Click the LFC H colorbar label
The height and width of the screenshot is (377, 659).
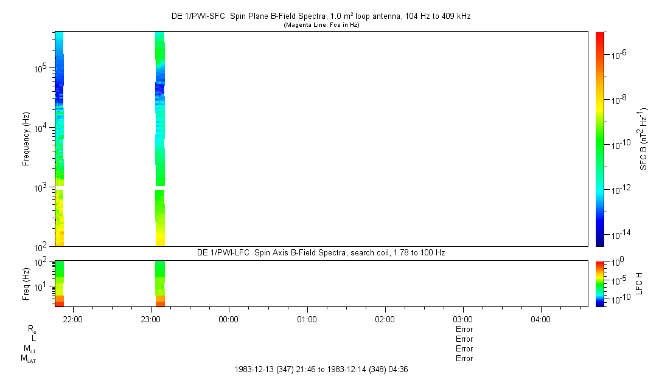tap(639, 283)
